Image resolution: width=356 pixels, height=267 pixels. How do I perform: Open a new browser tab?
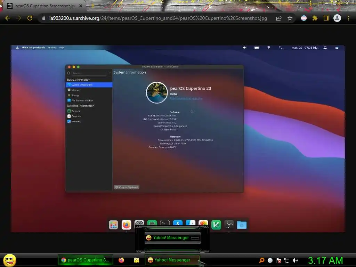(x=177, y=6)
